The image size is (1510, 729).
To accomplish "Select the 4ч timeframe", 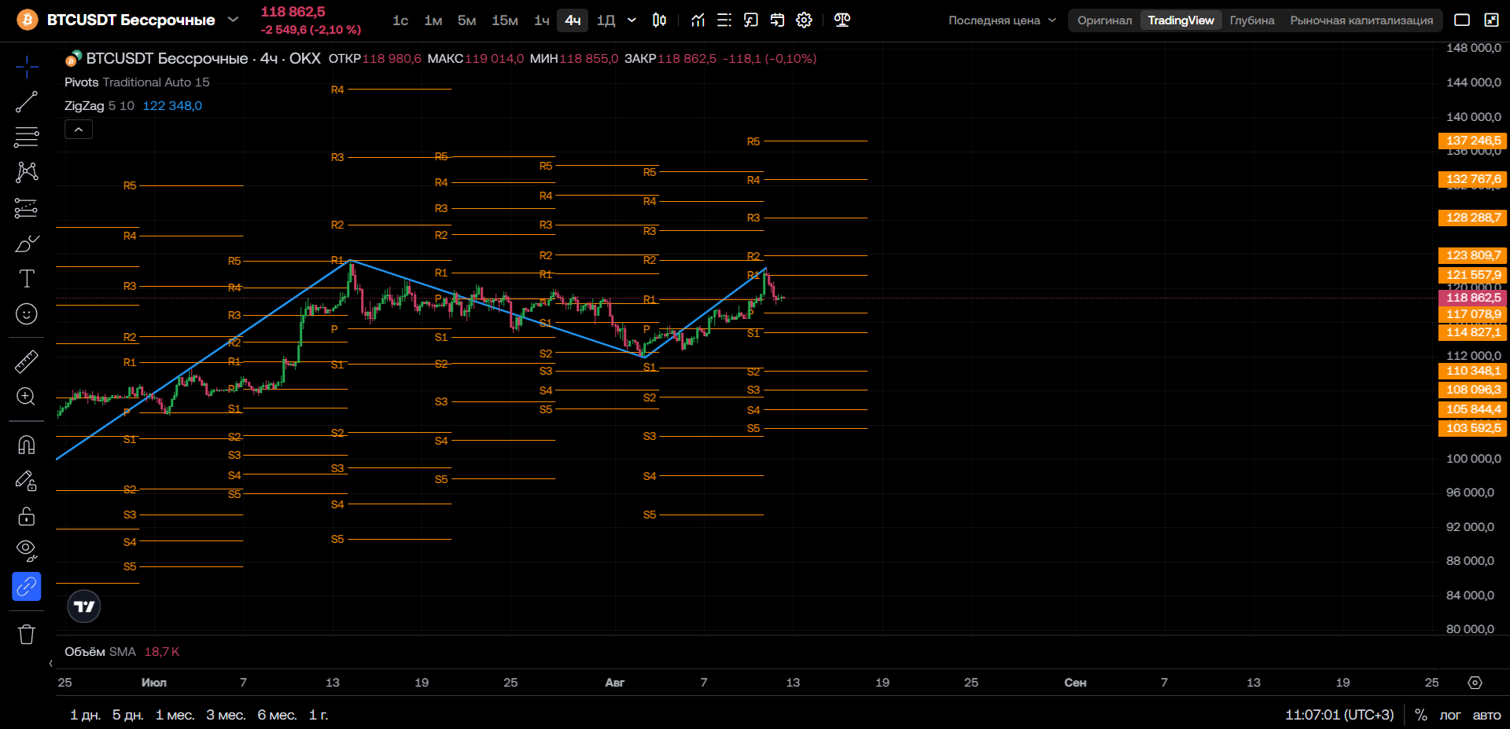I will pos(573,20).
